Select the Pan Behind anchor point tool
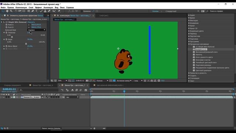The height and width of the screenshot is (133, 236). (x=24, y=11)
